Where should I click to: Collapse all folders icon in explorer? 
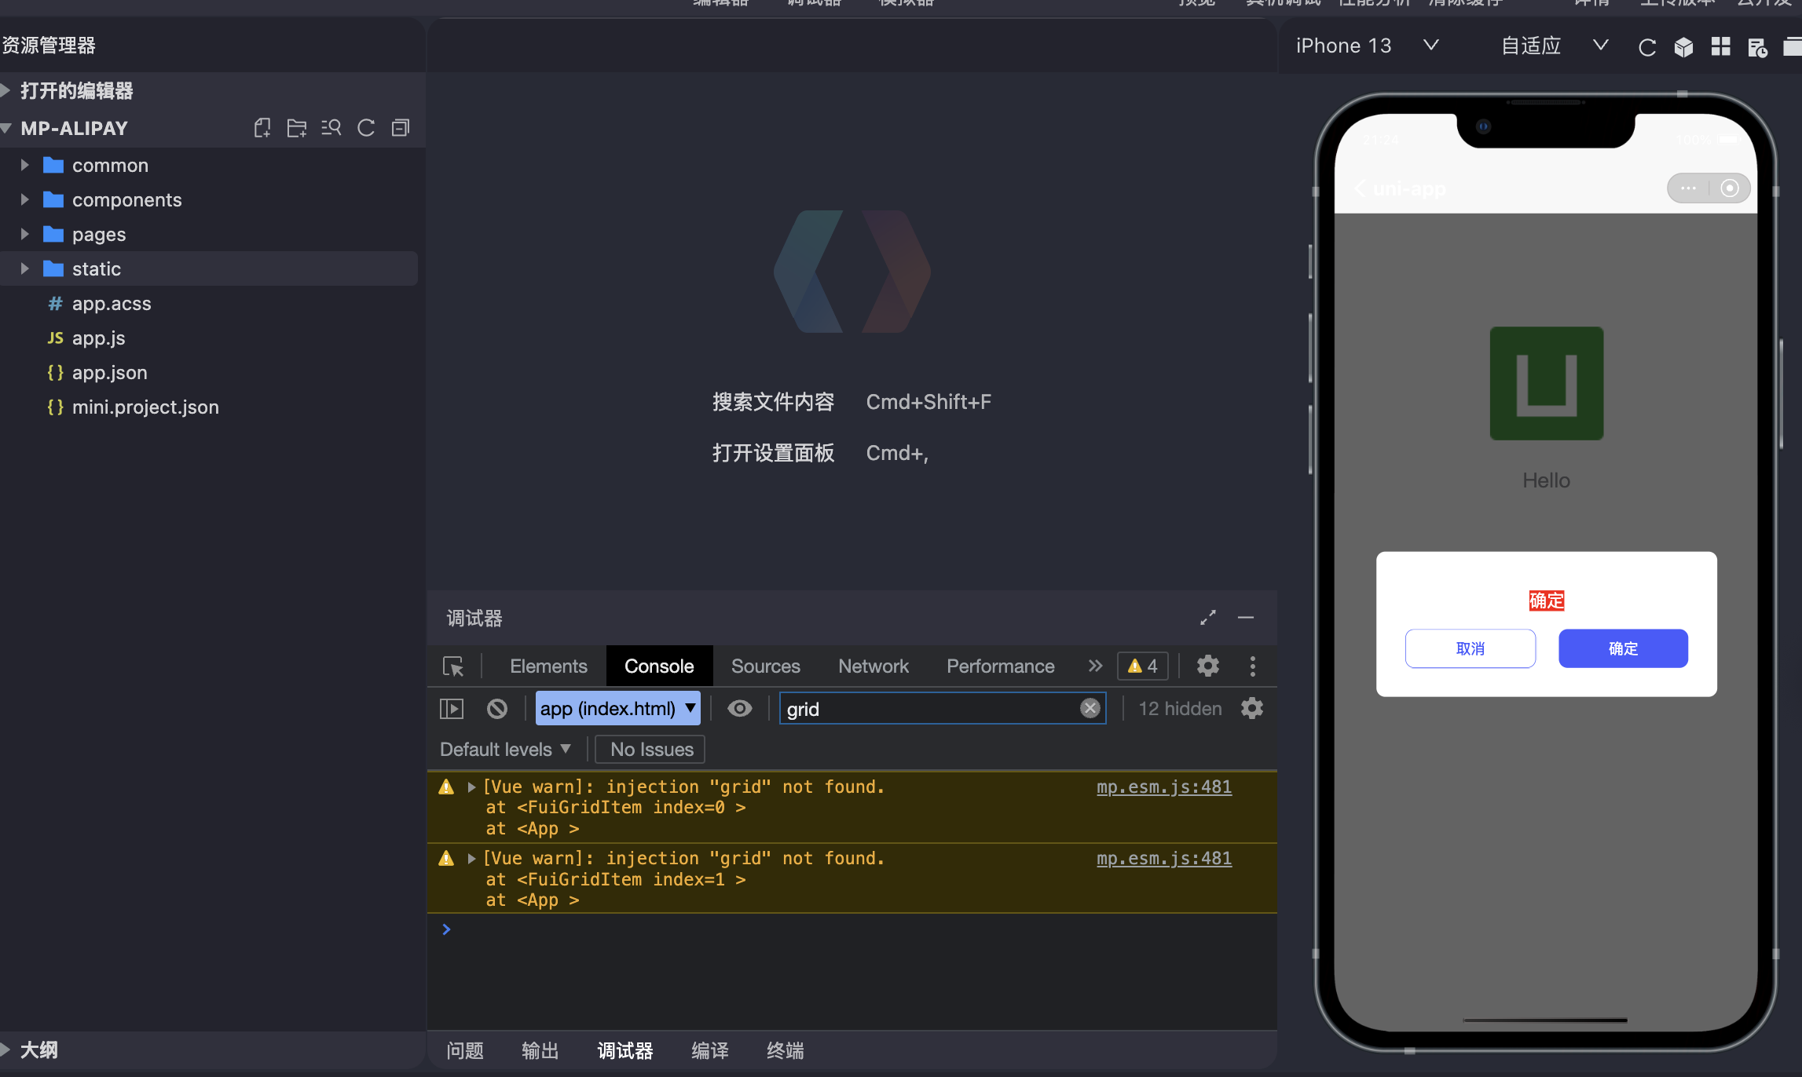401,128
